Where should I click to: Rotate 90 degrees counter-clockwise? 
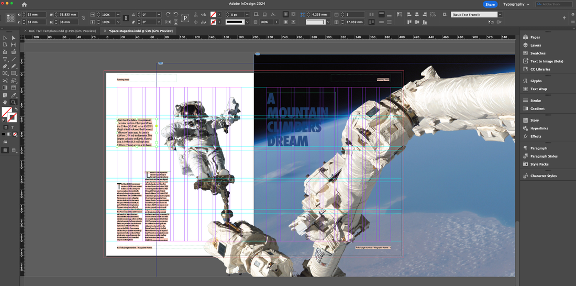point(176,14)
